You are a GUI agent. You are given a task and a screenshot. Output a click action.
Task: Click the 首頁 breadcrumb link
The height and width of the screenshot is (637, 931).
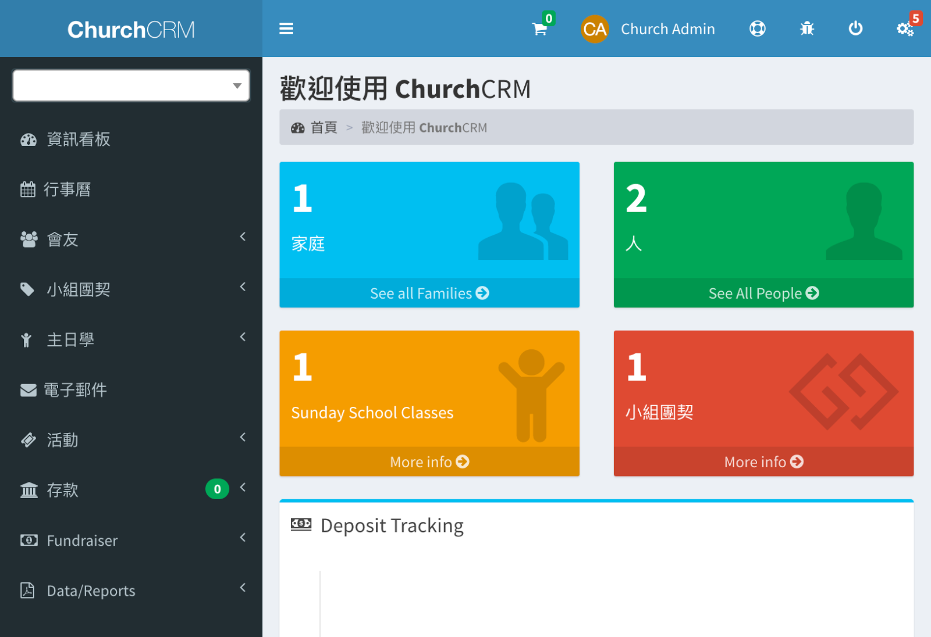tap(324, 127)
